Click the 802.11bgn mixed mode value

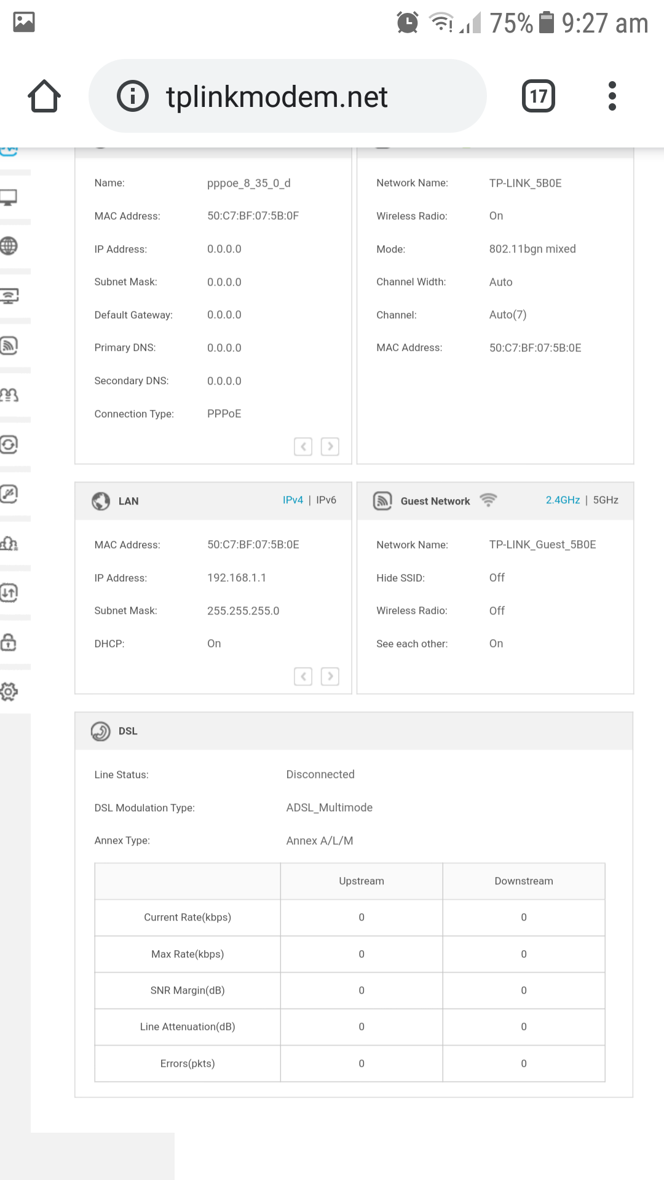coord(532,249)
